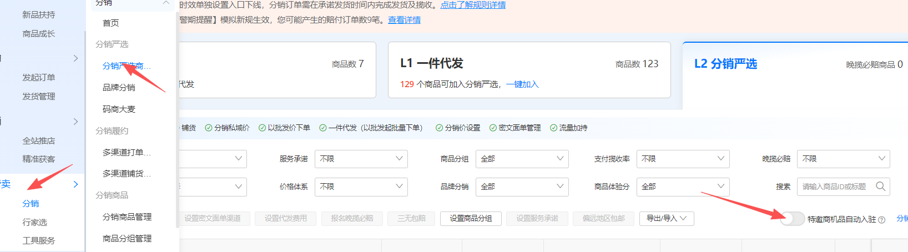Viewport: 908px width, 252px height.
Task: Go to 全站推店 in left sidebar
Action: tap(39, 141)
